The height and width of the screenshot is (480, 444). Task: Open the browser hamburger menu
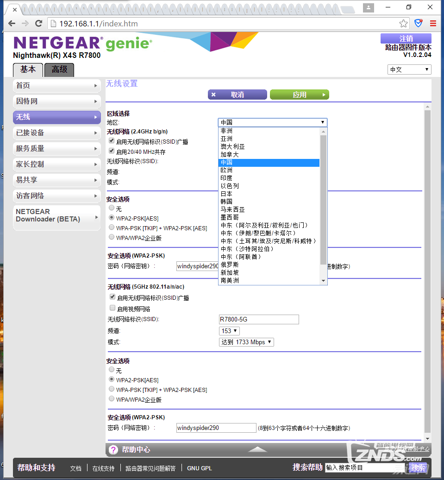pyautogui.click(x=433, y=24)
